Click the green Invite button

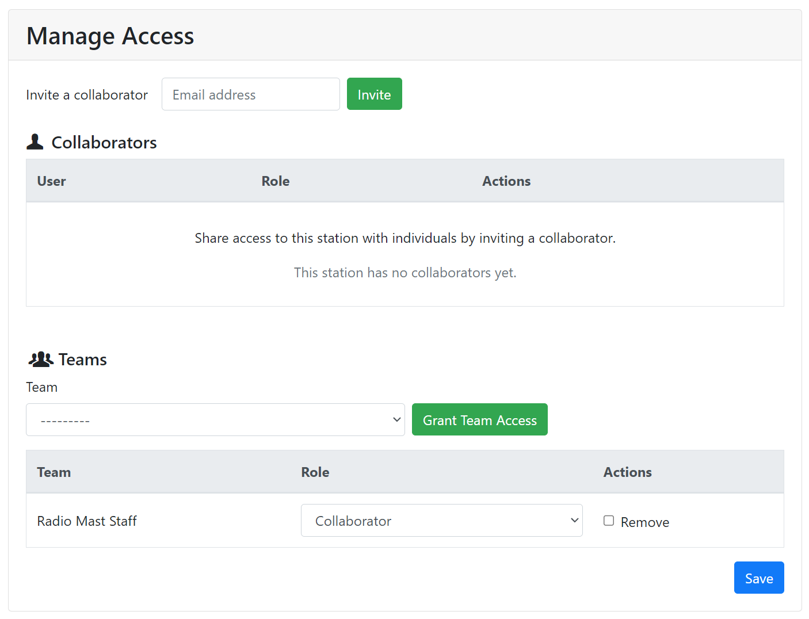[374, 94]
